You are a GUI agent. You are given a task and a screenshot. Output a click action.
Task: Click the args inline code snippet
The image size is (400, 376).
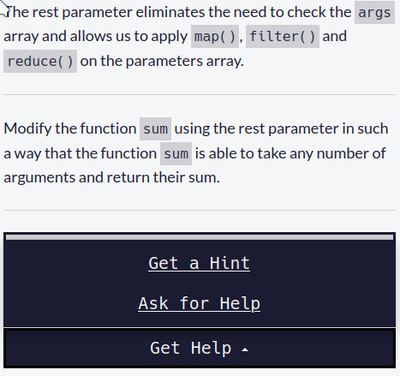(374, 13)
